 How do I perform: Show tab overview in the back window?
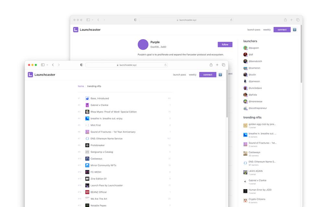point(298,20)
